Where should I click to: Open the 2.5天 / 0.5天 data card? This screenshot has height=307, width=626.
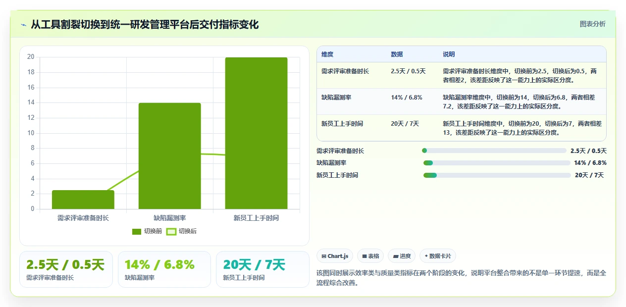click(x=66, y=269)
